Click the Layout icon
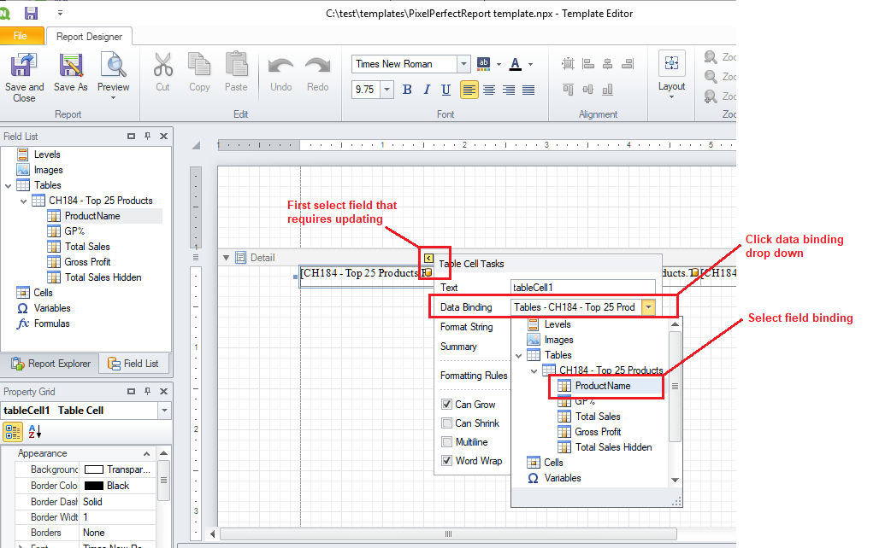 click(x=671, y=63)
